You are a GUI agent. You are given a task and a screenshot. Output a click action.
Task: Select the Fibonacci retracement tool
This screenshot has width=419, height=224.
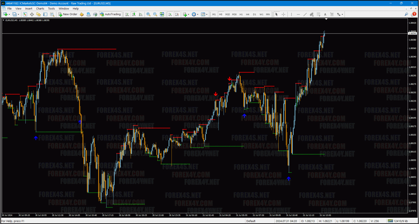point(318,14)
